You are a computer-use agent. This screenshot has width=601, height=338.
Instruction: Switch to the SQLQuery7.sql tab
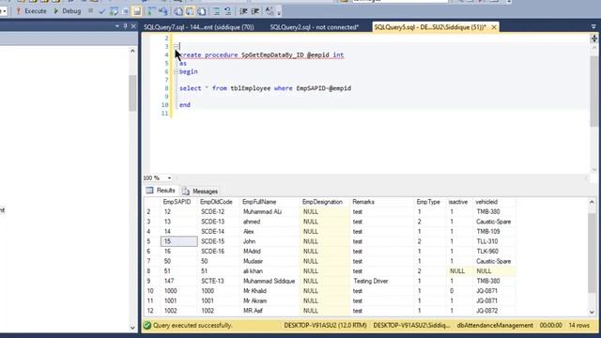199,27
